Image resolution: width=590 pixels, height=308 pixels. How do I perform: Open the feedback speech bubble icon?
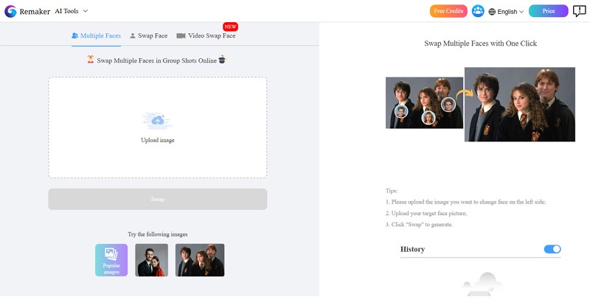click(x=580, y=11)
